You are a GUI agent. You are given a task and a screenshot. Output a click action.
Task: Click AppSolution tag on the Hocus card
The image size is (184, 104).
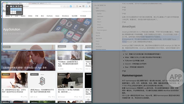coord(34,74)
